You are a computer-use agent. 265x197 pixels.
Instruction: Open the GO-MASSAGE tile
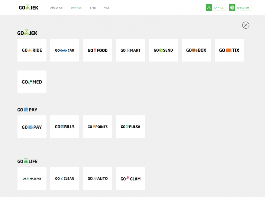click(32, 178)
